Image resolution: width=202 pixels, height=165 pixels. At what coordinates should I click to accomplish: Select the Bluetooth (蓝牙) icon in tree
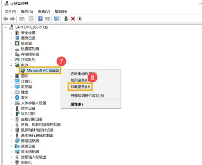(x=17, y=97)
